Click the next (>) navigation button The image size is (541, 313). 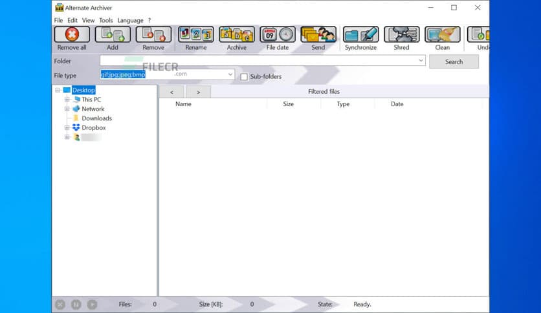pyautogui.click(x=199, y=92)
